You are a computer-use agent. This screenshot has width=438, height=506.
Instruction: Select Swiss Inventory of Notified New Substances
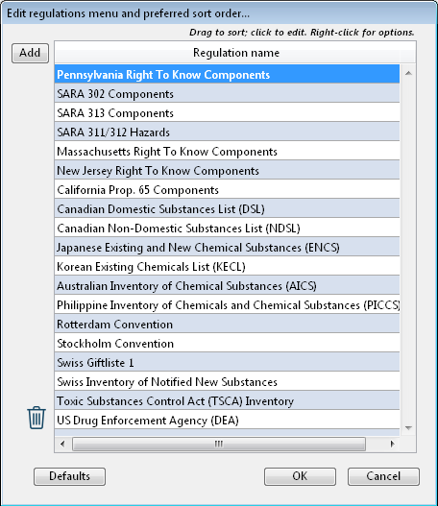[x=227, y=382]
